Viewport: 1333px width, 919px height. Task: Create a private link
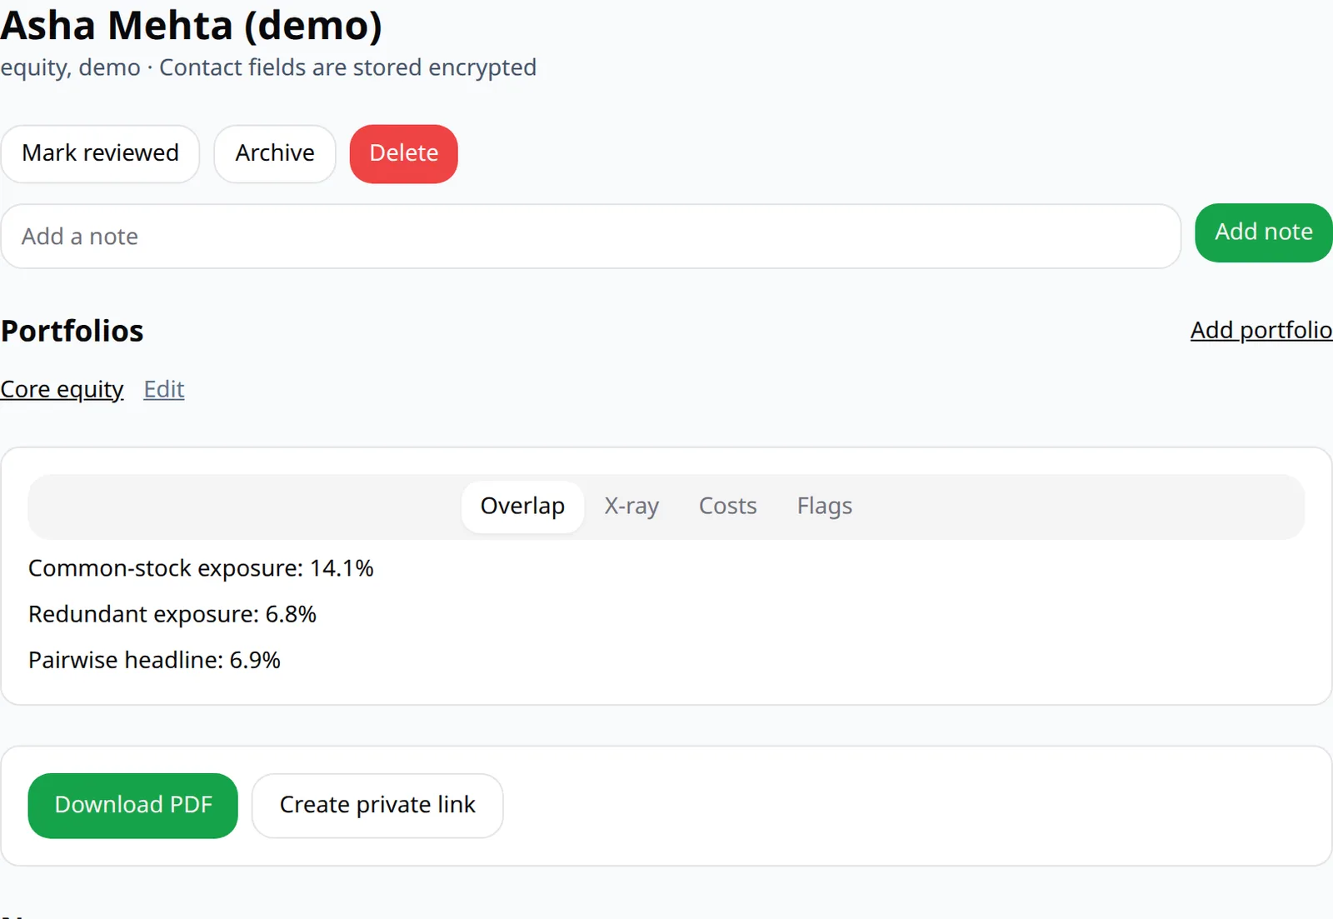coord(377,806)
